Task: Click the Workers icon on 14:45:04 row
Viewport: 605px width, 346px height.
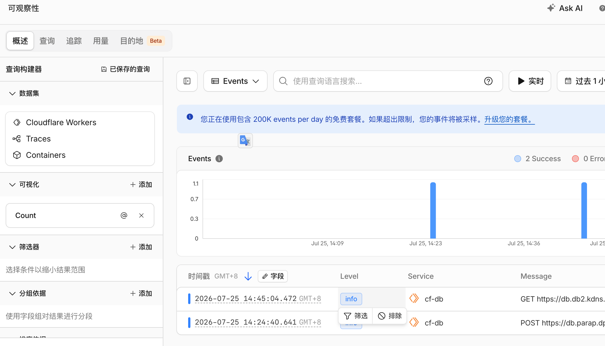Action: (414, 298)
